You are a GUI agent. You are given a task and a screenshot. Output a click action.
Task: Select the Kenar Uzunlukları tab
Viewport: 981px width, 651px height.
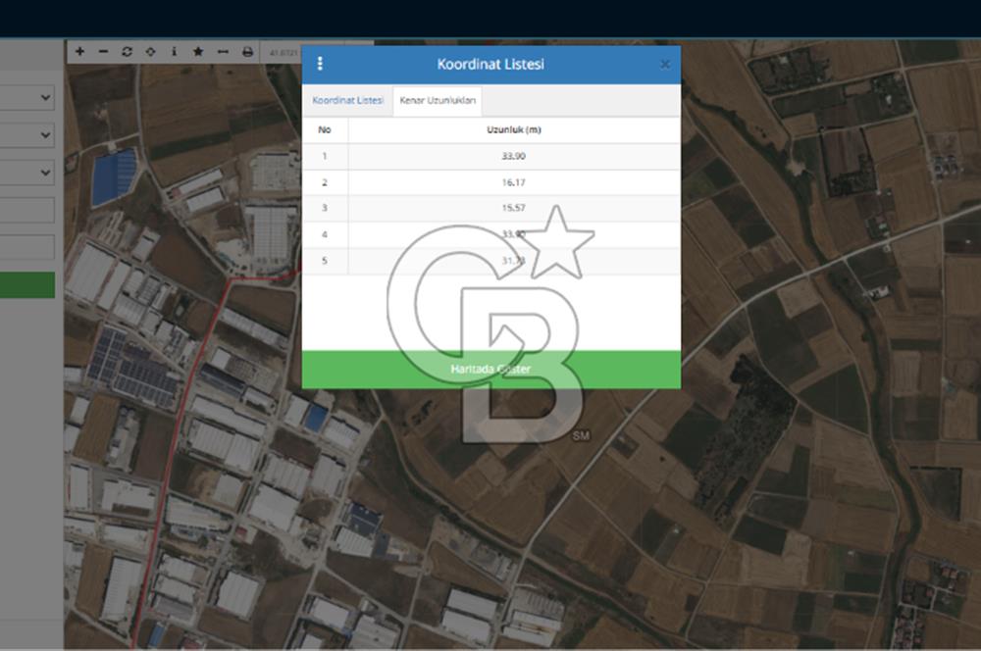click(x=438, y=101)
